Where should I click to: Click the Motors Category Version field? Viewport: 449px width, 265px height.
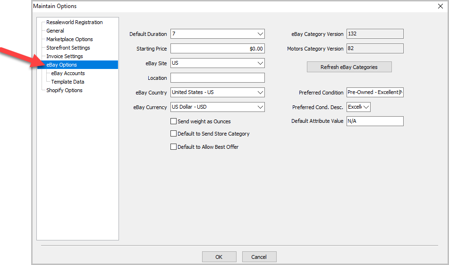(375, 48)
